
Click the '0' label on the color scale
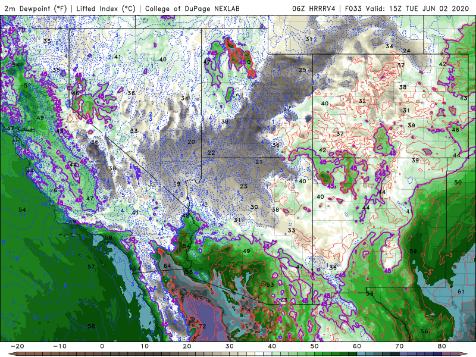pyautogui.click(x=102, y=346)
